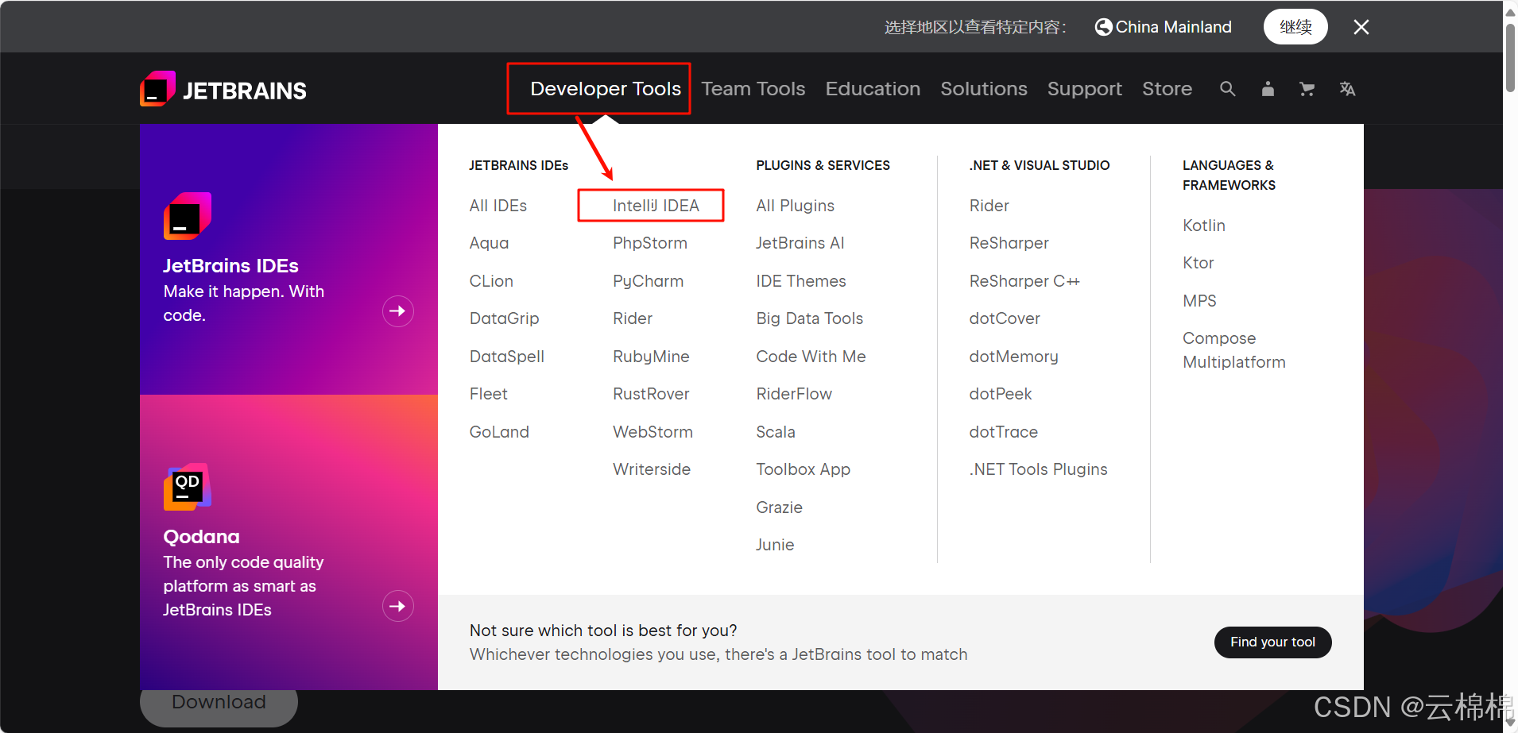Open the ReSharper link

(x=1009, y=243)
